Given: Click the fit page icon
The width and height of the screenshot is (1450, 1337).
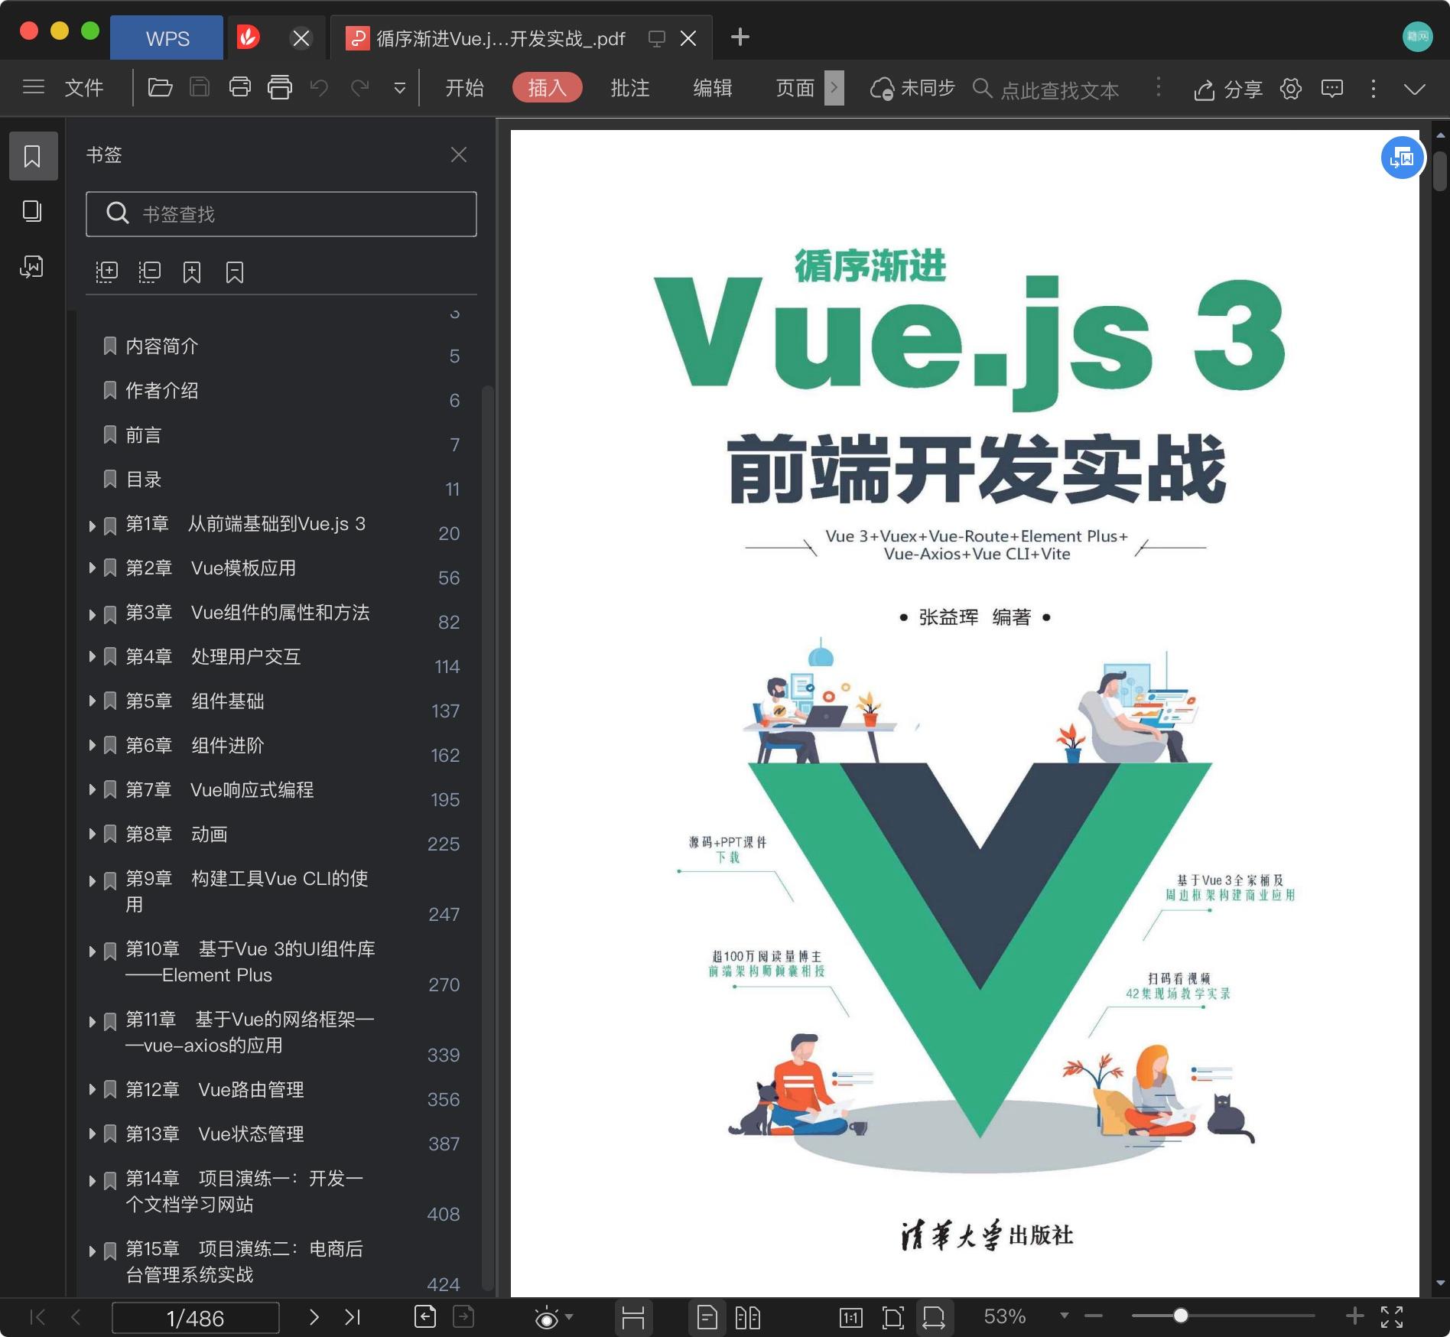Looking at the screenshot, I should tap(892, 1317).
